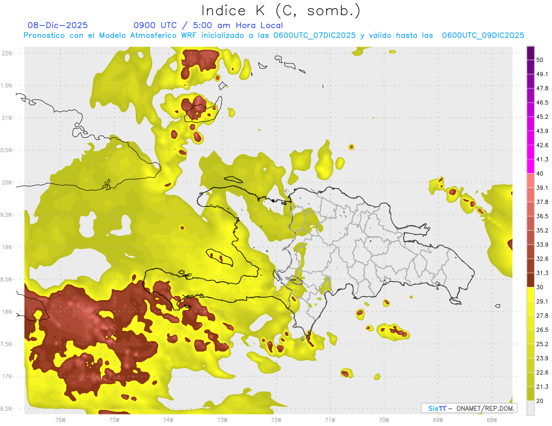Viewport: 552px width, 426px height.
Task: Click the colorbar value "36.5"
Action: (542, 216)
